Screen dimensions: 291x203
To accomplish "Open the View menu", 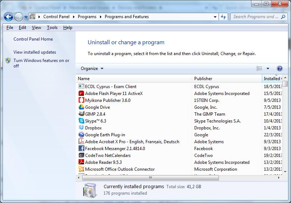I will pos(36,28).
